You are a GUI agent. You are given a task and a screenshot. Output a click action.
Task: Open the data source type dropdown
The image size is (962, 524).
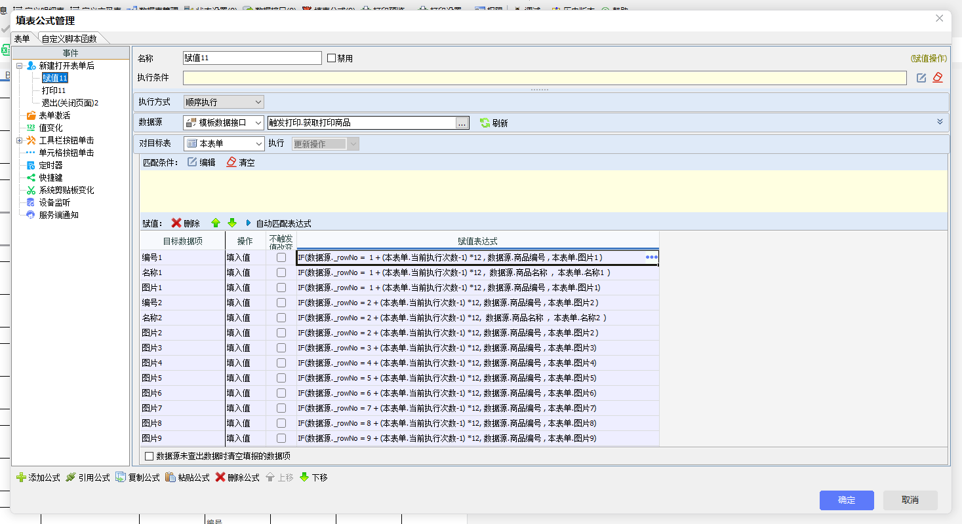223,122
